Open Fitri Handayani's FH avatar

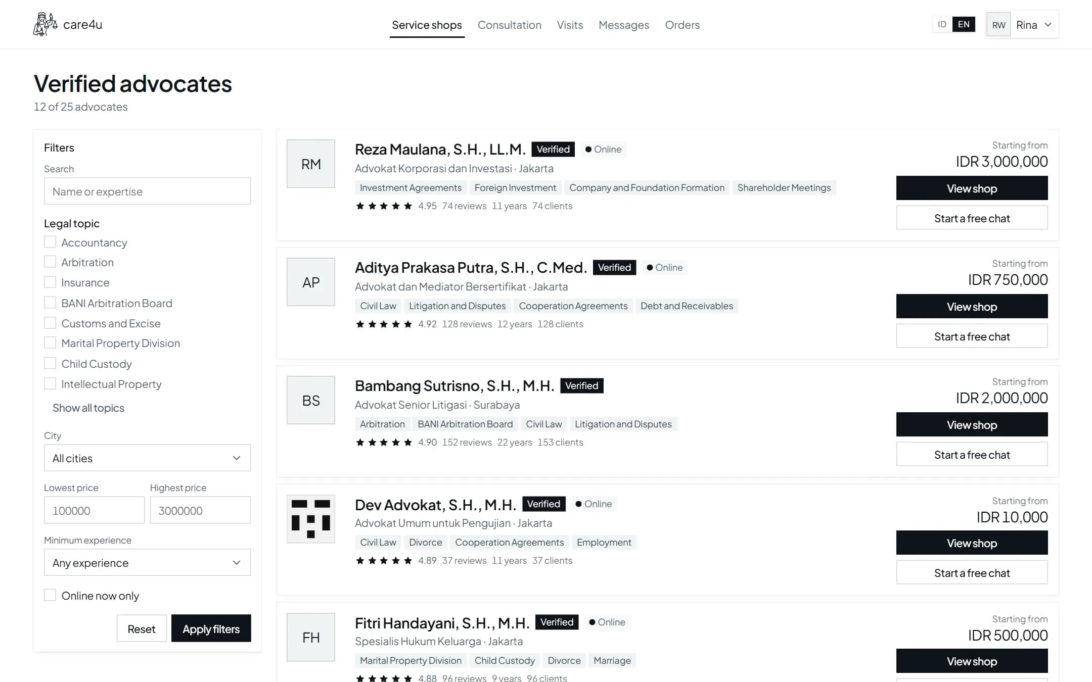pyautogui.click(x=311, y=637)
